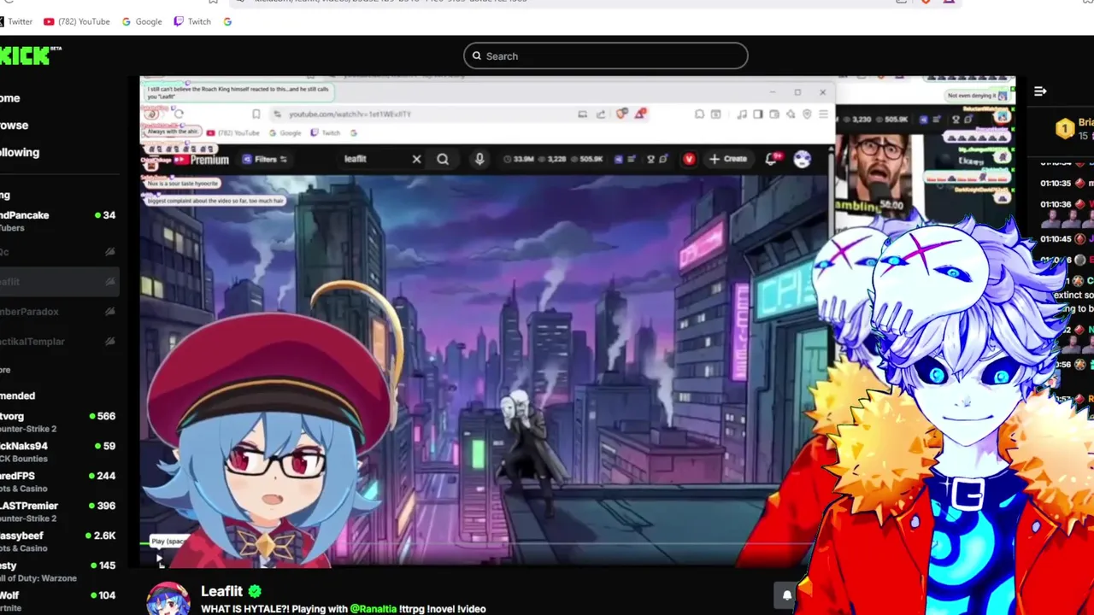Open recommended channel with 244 viewers
Screen dimensions: 1094x615
pos(58,482)
